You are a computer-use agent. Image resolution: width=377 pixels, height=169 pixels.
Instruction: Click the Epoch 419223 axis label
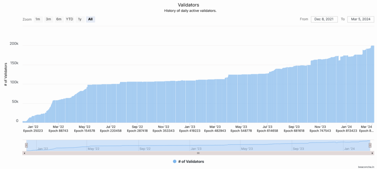click(x=190, y=131)
